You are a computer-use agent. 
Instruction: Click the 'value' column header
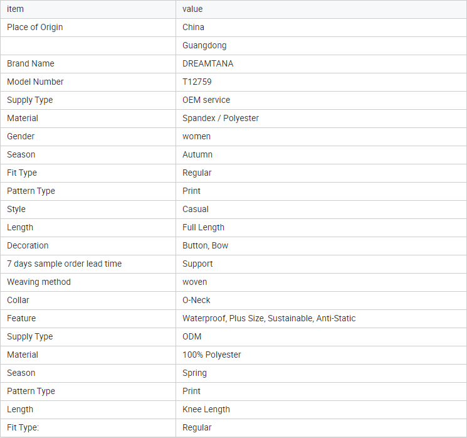click(x=192, y=9)
